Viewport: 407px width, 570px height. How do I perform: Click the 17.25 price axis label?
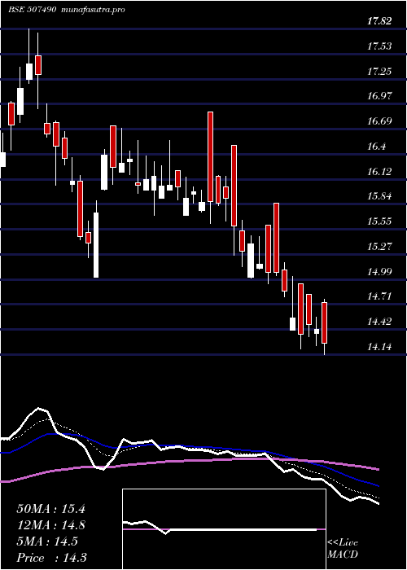click(379, 72)
